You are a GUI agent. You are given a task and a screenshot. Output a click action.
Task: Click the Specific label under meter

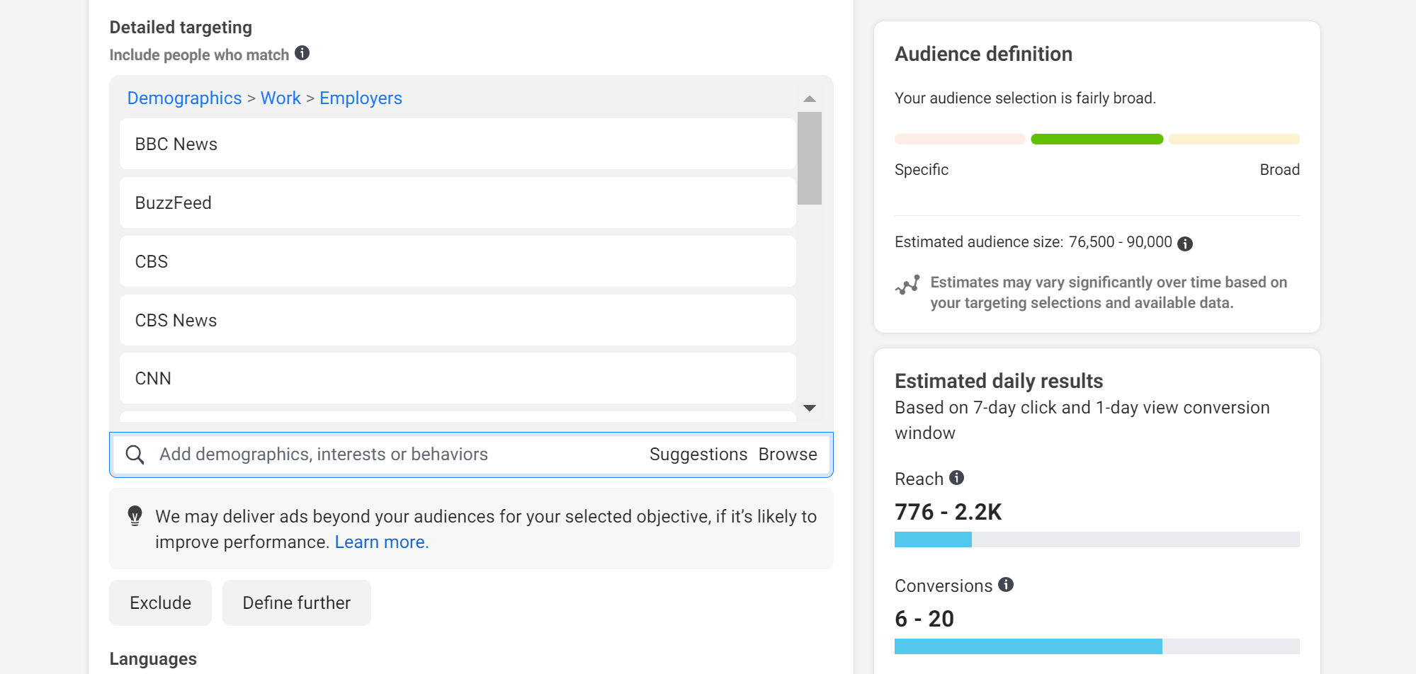(x=921, y=170)
